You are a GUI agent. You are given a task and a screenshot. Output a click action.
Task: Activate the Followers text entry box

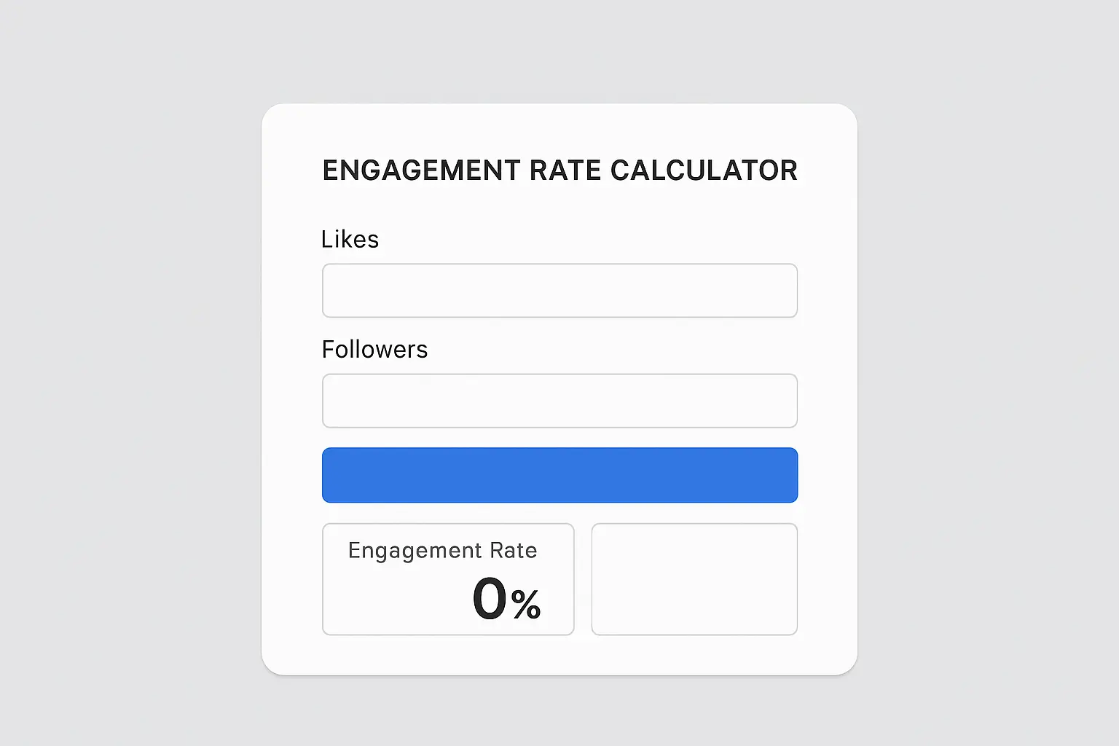(559, 401)
